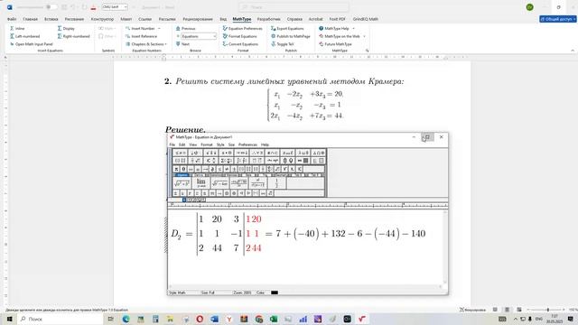Viewport: 578px width, 325px height.
Task: Insert a Display equation
Action: (x=66, y=28)
